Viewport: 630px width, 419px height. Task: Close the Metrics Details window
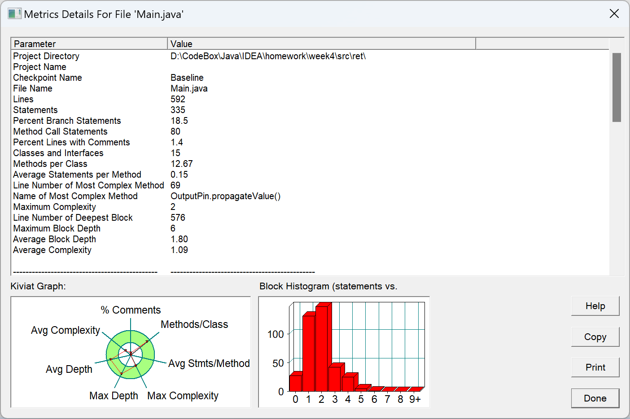pos(614,14)
